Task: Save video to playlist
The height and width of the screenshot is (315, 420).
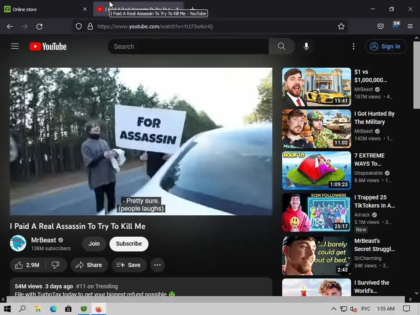Action: pos(129,265)
